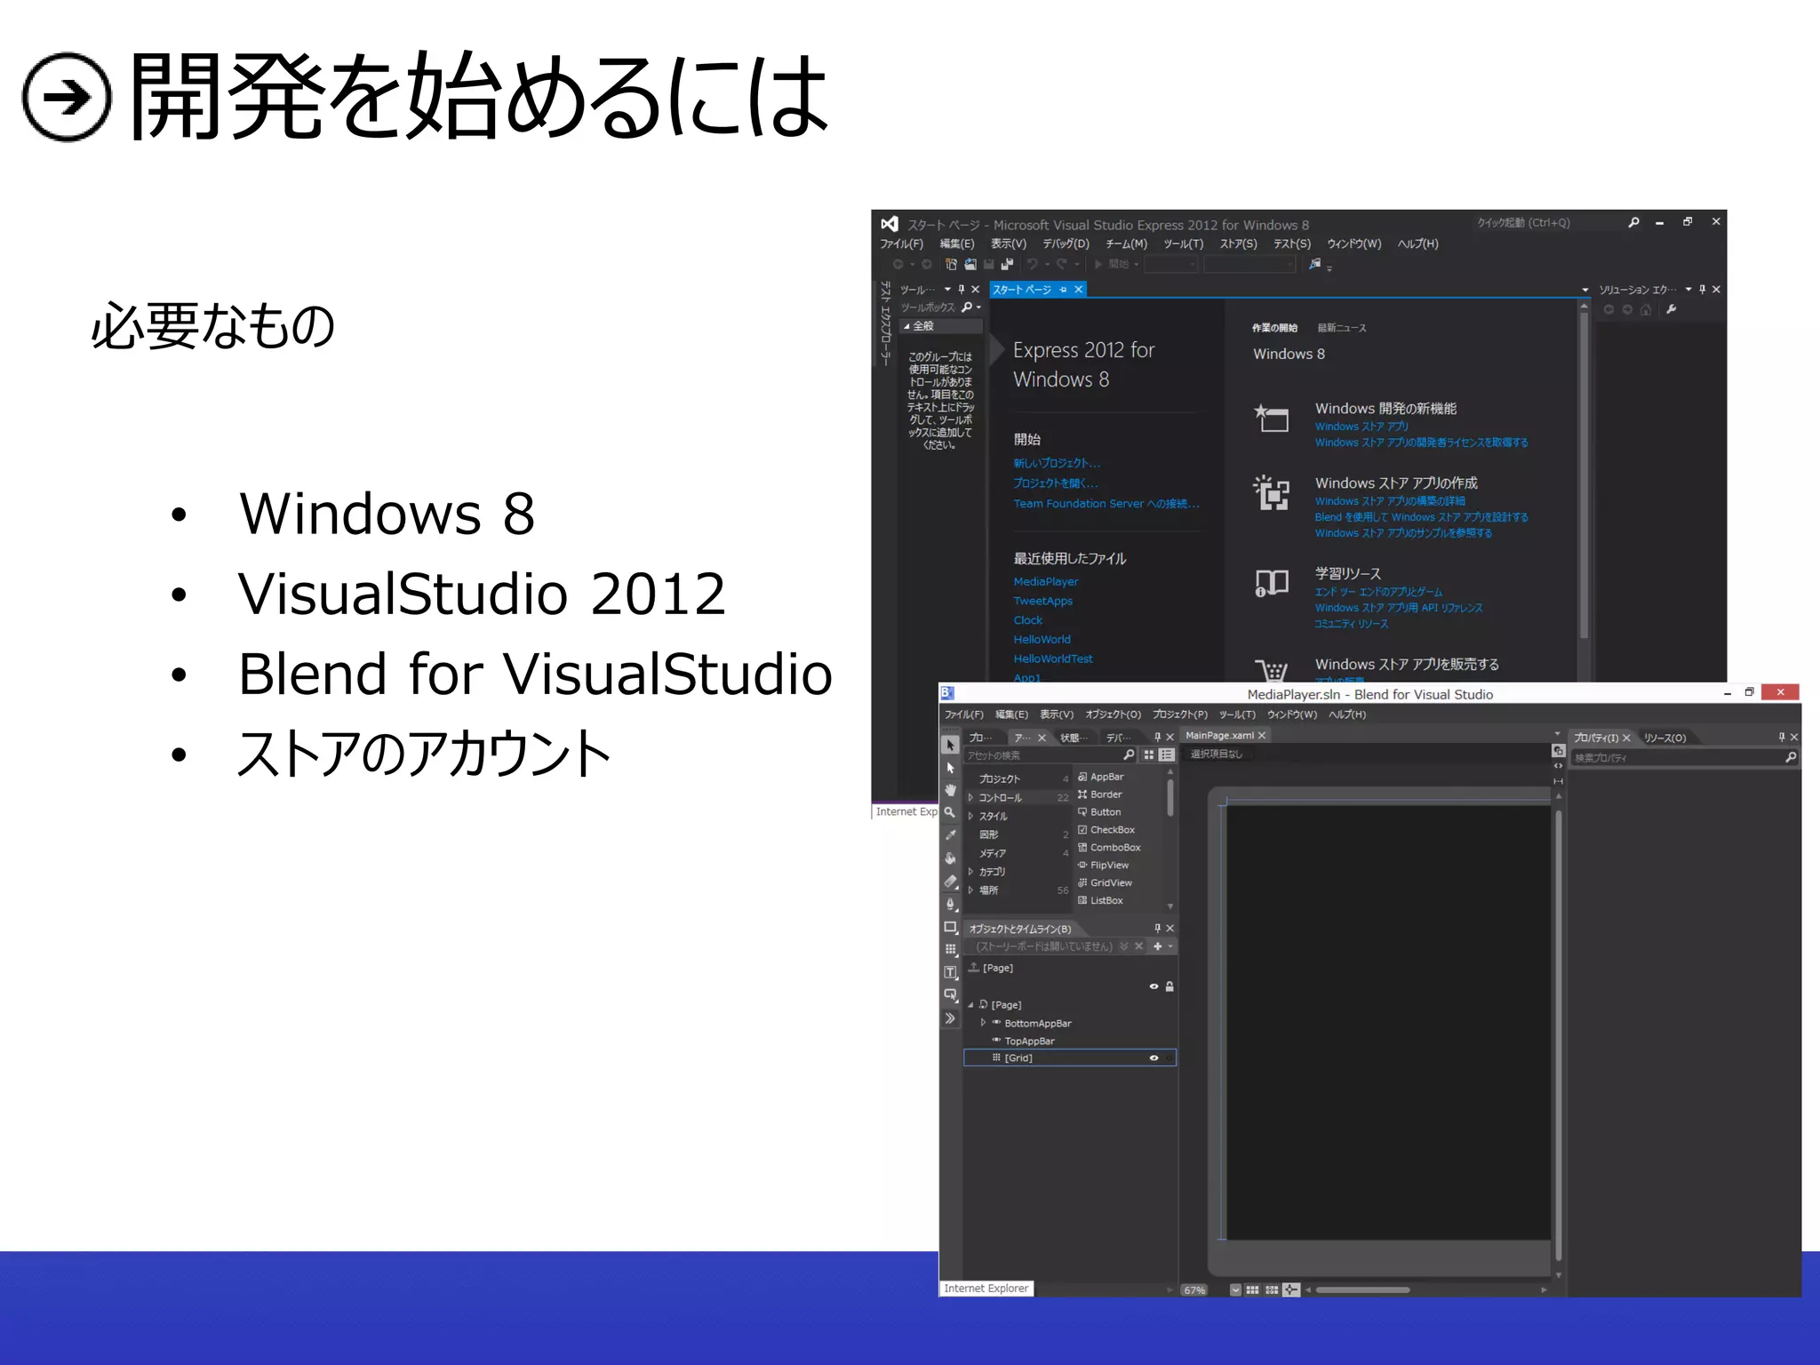Viewport: 1820px width, 1365px height.
Task: Open the recent TweetApps project link
Action: coord(1043,601)
